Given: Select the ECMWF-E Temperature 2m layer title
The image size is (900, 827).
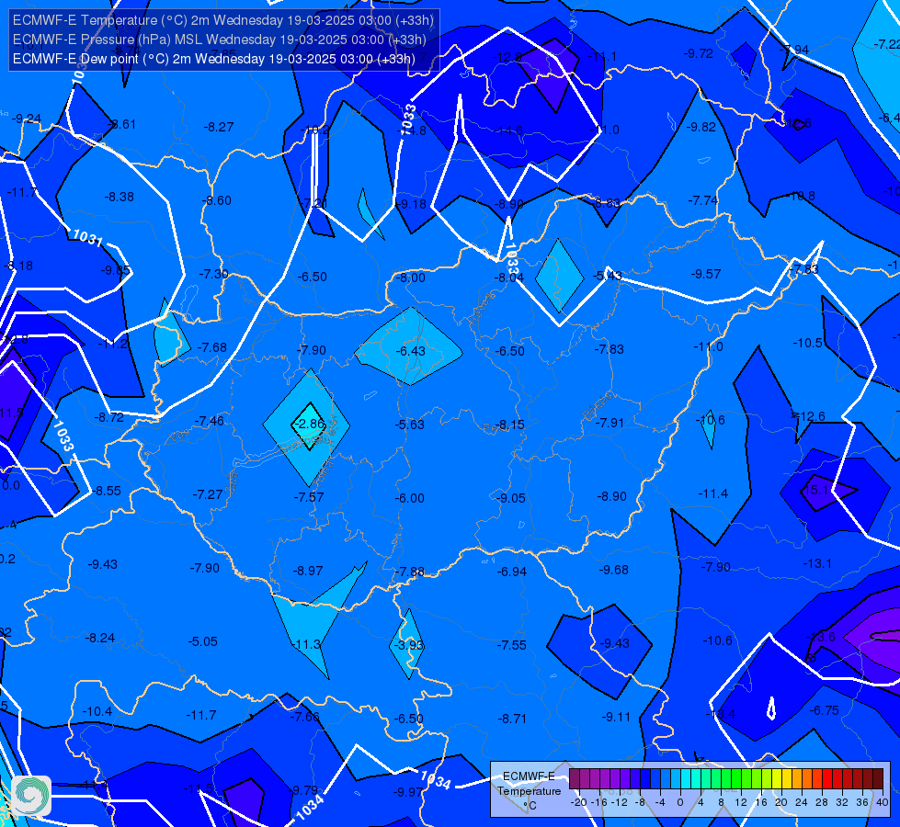Looking at the screenshot, I should click(x=222, y=20).
